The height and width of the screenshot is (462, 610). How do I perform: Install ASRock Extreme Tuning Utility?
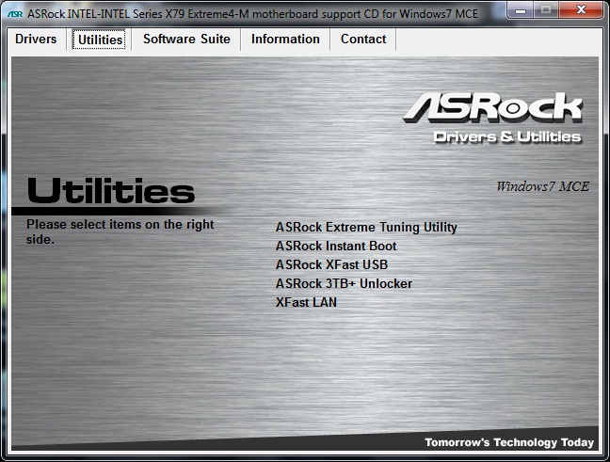coord(366,227)
